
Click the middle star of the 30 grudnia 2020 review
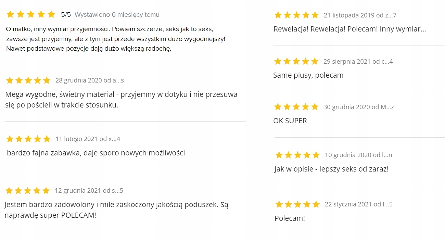pyautogui.click(x=296, y=107)
